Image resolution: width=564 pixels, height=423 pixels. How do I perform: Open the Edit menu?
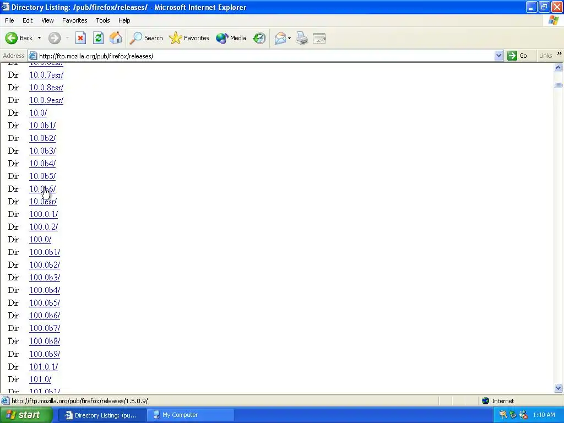coord(28,20)
